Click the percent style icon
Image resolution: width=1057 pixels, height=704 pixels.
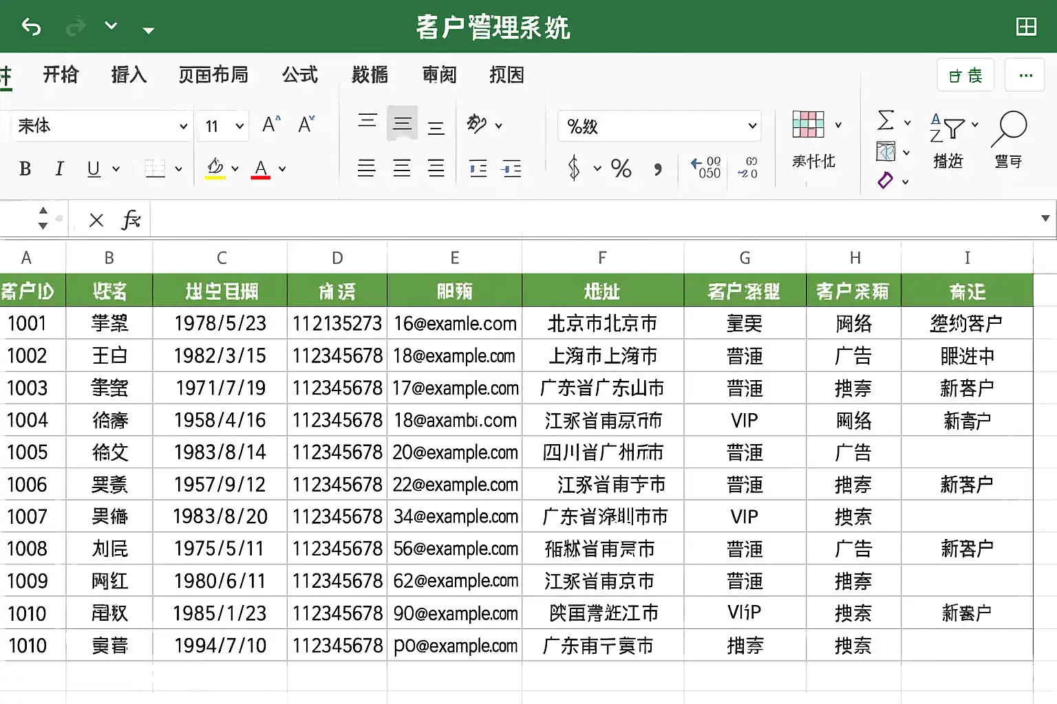click(x=621, y=168)
